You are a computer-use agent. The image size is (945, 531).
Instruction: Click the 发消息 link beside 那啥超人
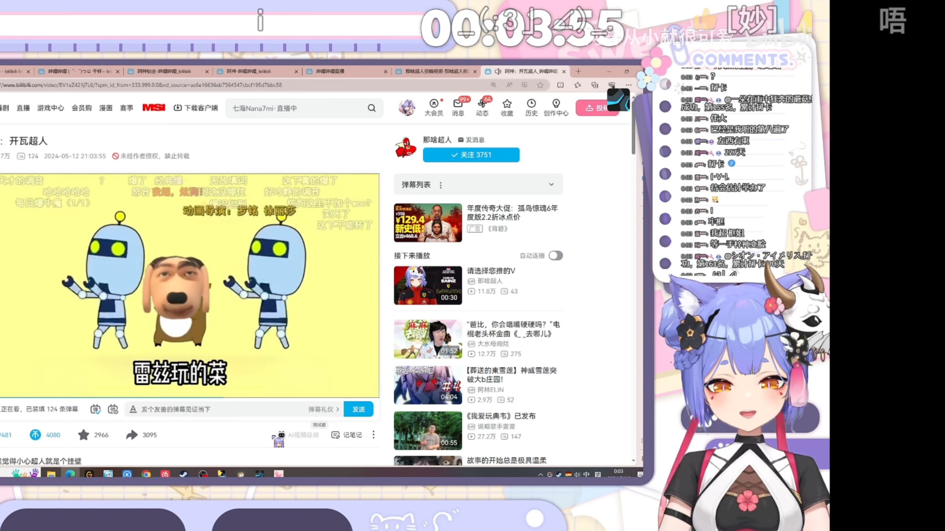pyautogui.click(x=471, y=140)
